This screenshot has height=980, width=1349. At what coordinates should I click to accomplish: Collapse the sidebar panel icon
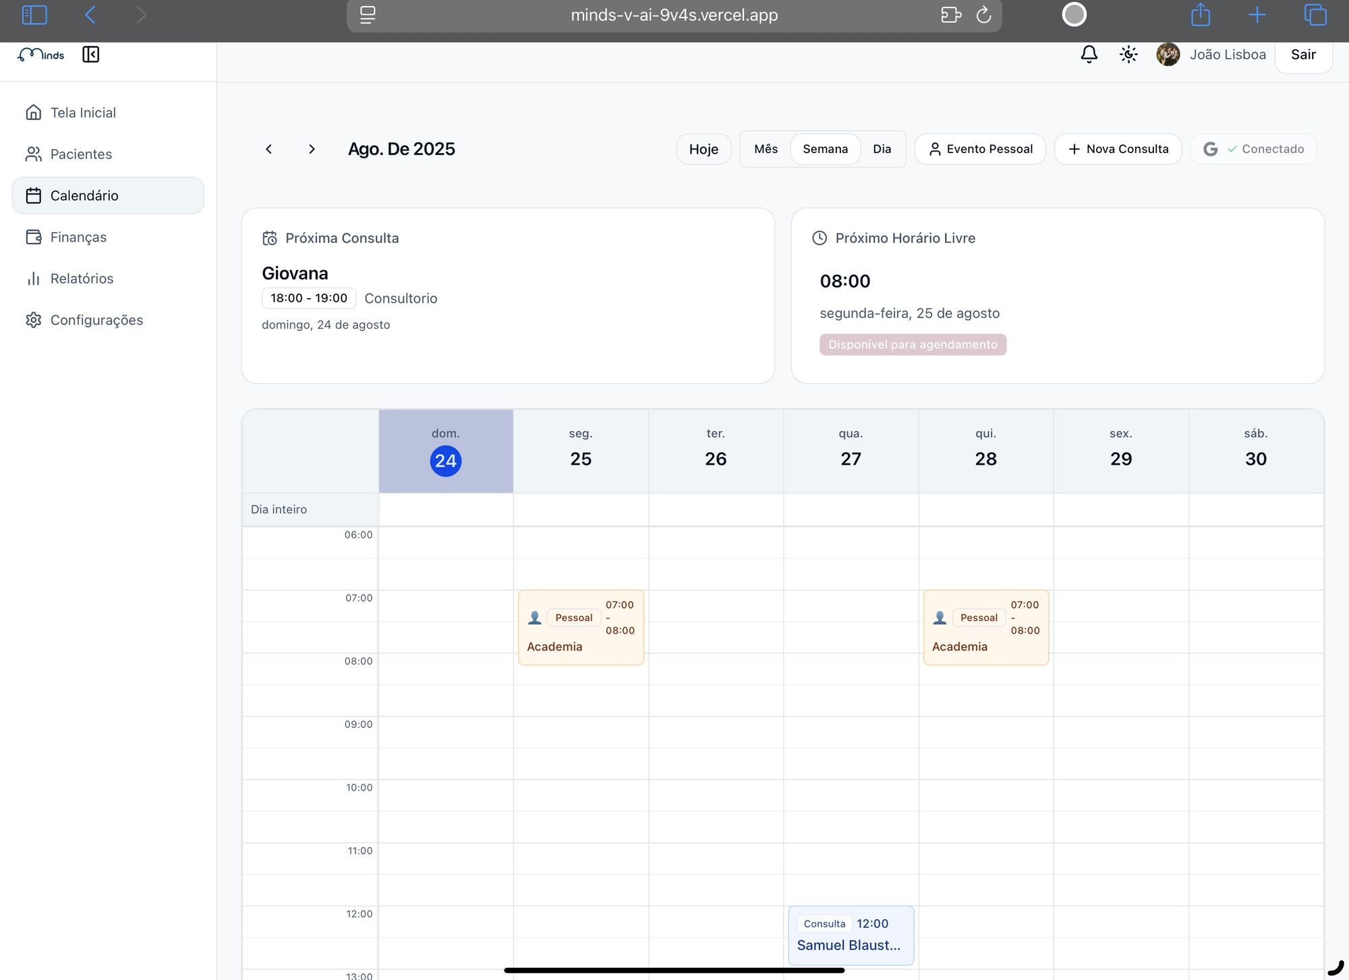click(x=90, y=54)
